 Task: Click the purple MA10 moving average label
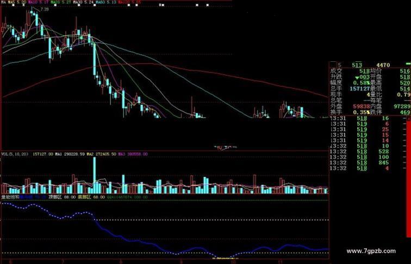tap(38, 2)
